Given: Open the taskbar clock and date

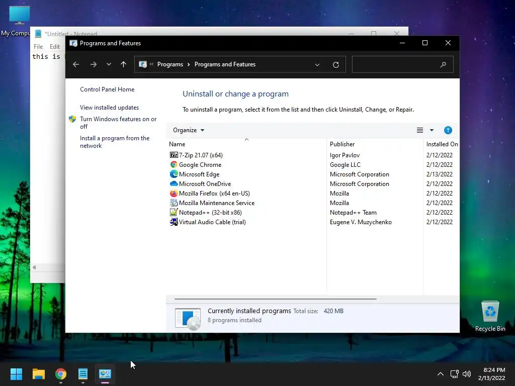Looking at the screenshot, I should pos(492,374).
